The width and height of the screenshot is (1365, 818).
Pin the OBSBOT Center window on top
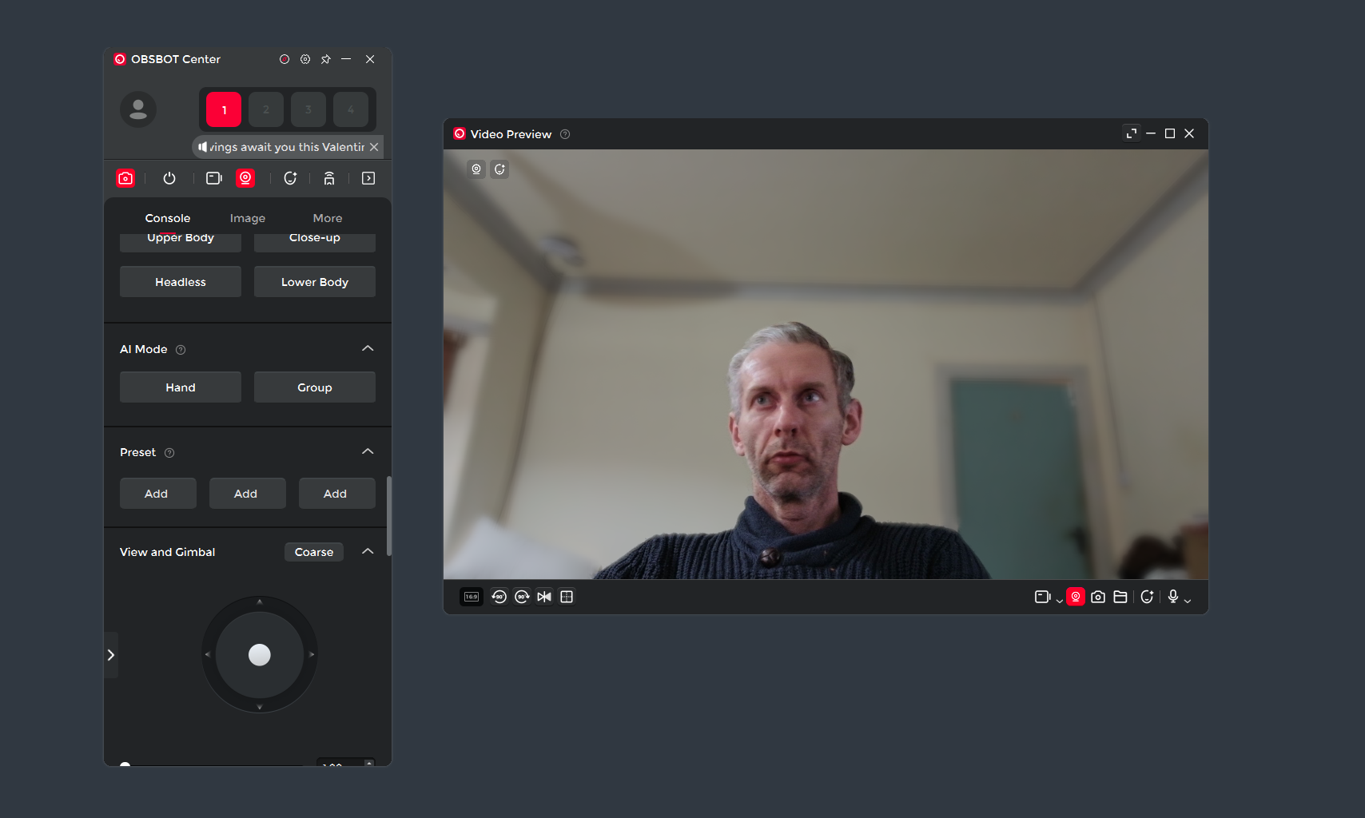point(326,59)
